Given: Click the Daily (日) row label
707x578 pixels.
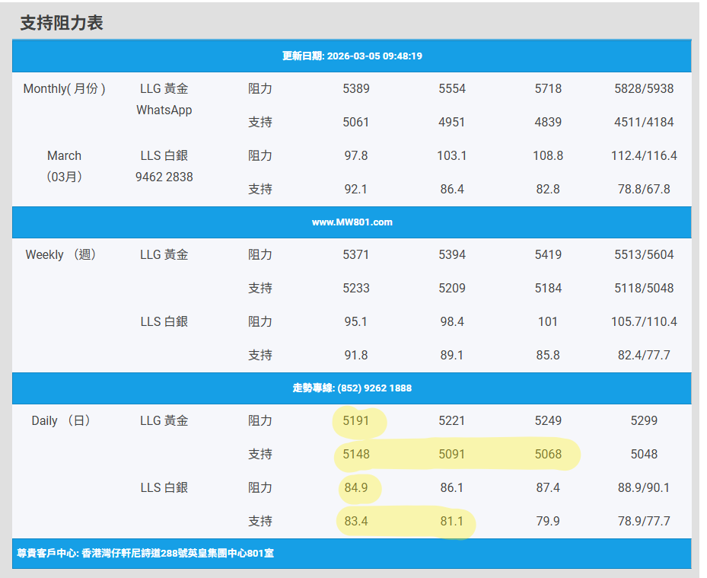Looking at the screenshot, I should coord(61,421).
